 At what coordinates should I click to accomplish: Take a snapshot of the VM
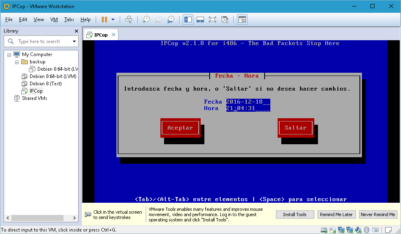pos(146,19)
